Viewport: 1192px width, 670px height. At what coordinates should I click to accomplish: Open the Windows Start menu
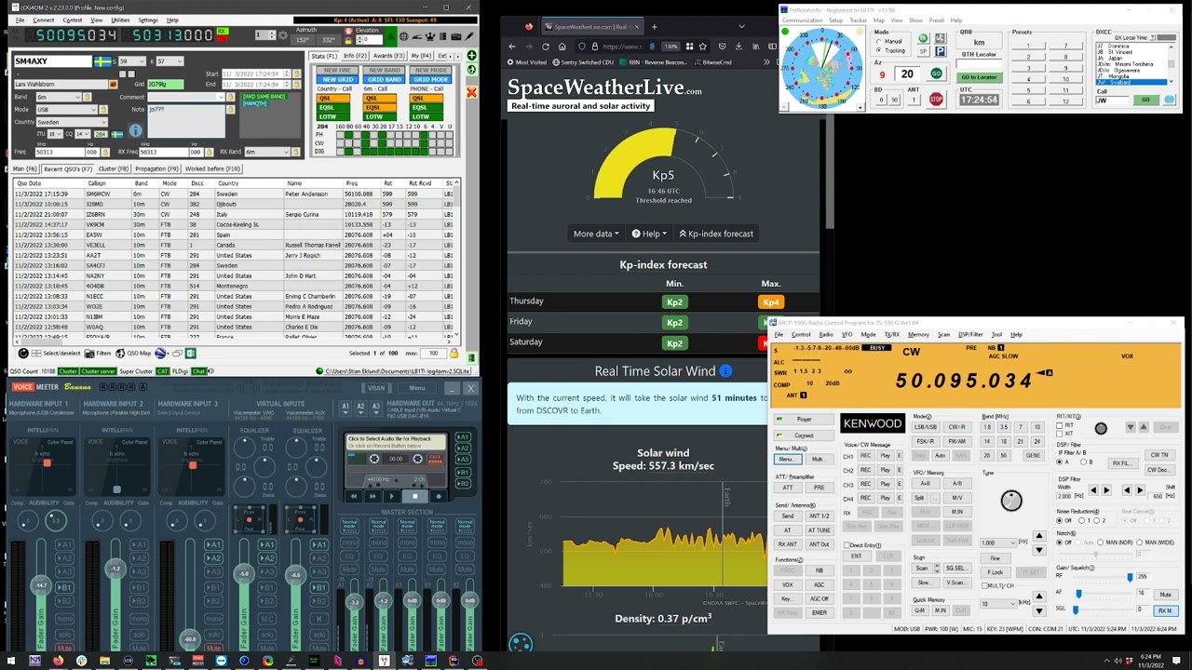11,661
